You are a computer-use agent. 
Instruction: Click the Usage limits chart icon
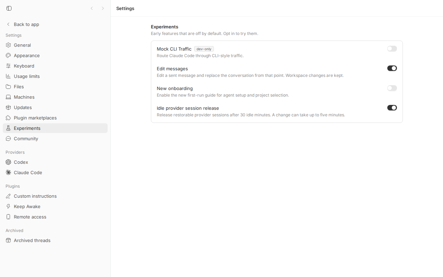(8, 76)
